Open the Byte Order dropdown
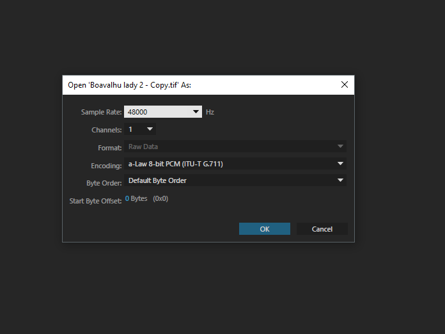This screenshot has height=334, width=445. (x=235, y=180)
